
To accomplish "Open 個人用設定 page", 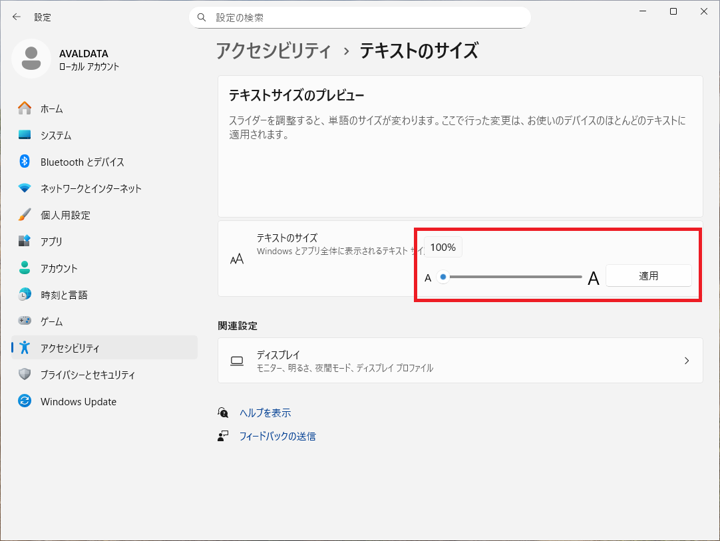I will pyautogui.click(x=104, y=215).
